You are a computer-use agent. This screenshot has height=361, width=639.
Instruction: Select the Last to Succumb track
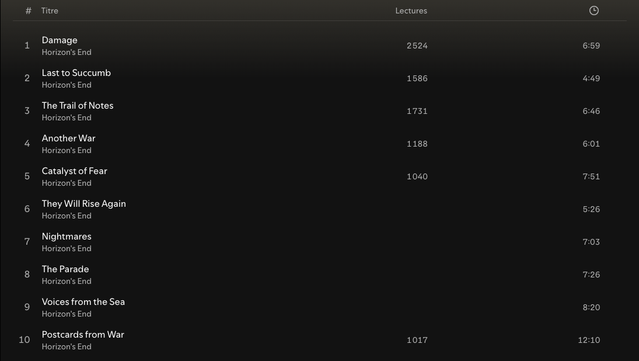click(76, 72)
